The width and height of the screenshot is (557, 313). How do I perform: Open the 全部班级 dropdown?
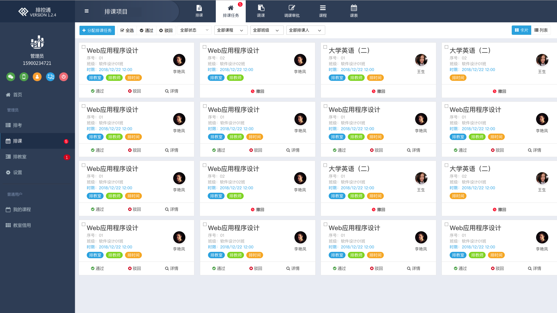[x=267, y=30]
